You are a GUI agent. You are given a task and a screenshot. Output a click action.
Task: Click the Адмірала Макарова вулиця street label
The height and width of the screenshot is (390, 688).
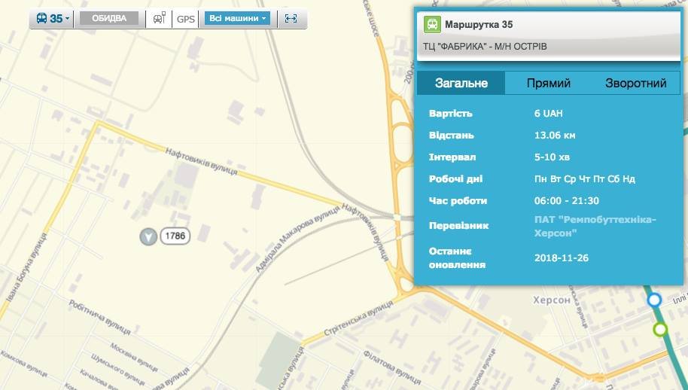pos(297,239)
